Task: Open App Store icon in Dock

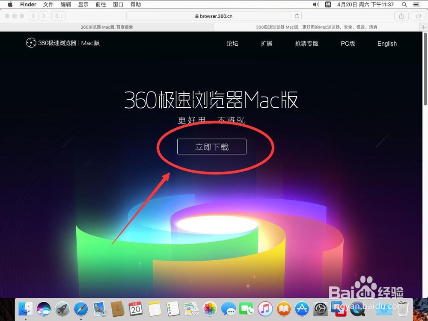Action: tap(302, 309)
